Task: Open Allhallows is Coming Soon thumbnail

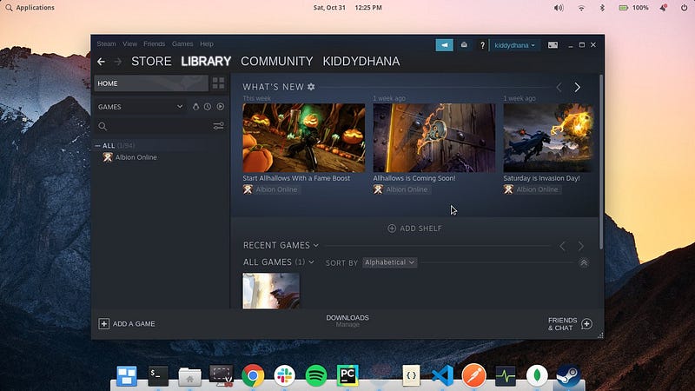Action: tap(434, 138)
